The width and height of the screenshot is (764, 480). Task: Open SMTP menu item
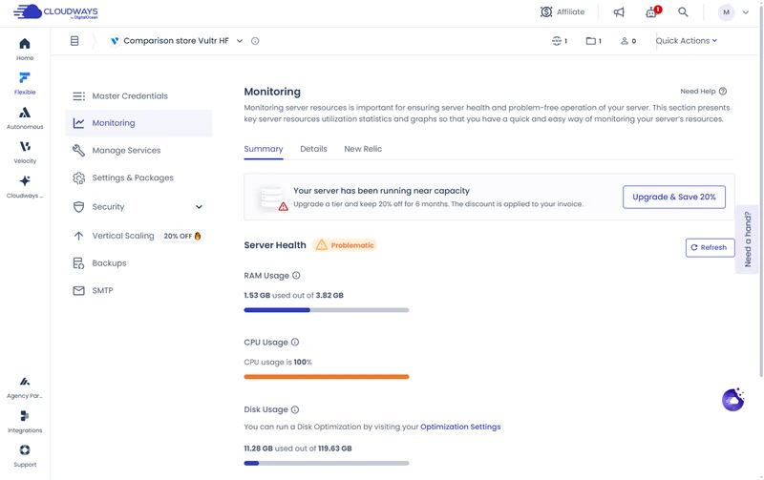(138, 290)
